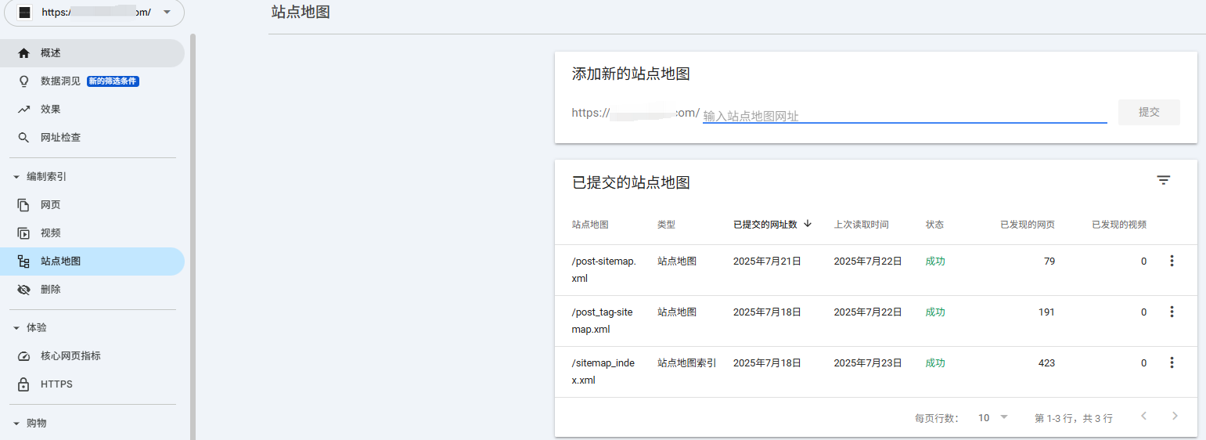This screenshot has height=440, width=1206.
Task: Sort by 已发现的网页 column header
Action: [1028, 225]
